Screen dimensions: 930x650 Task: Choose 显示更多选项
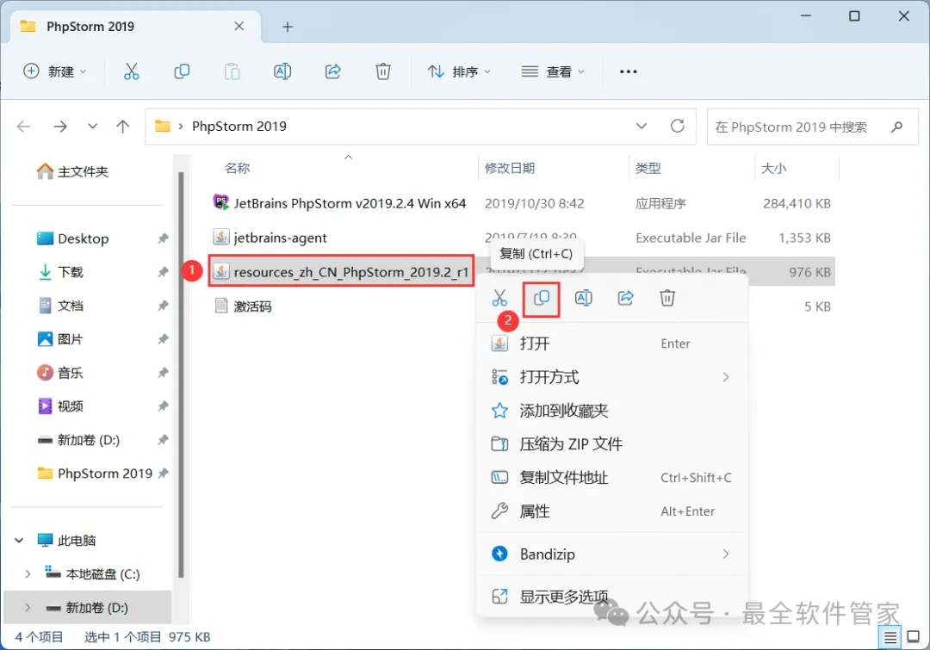click(612, 597)
